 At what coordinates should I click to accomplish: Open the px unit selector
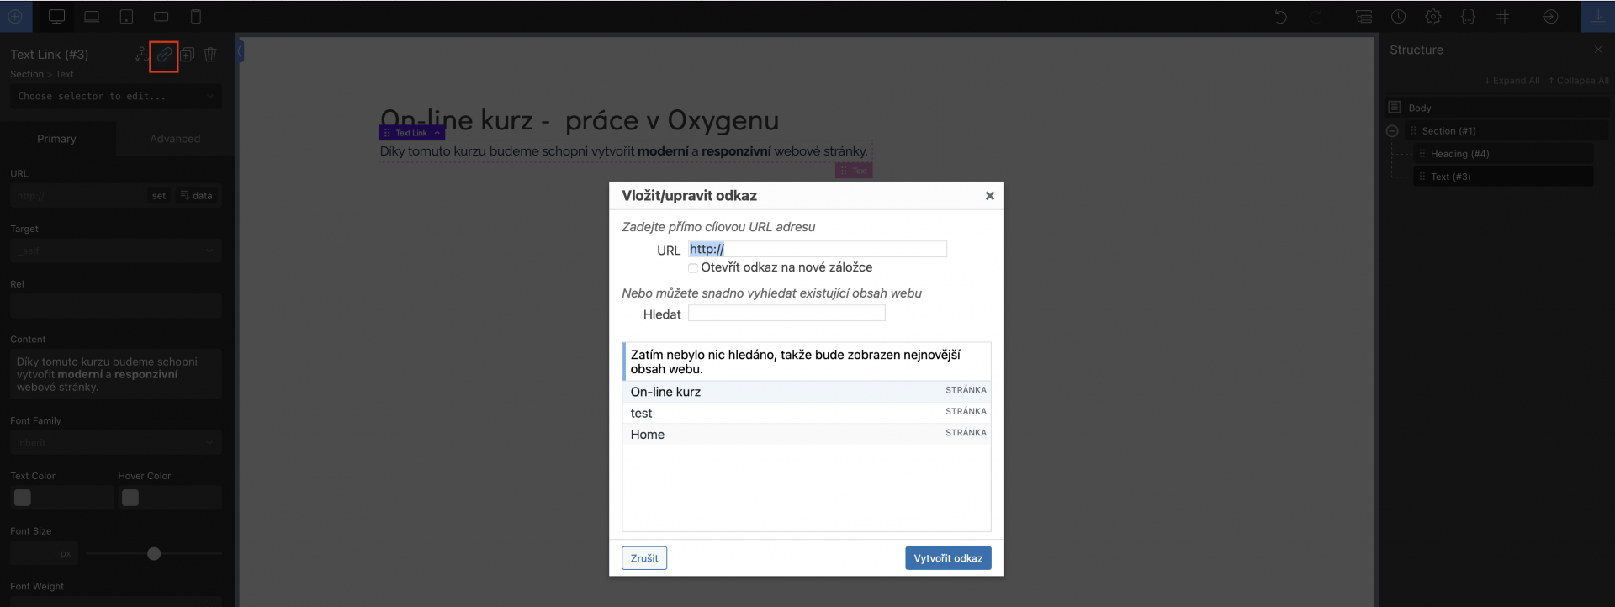pyautogui.click(x=66, y=554)
